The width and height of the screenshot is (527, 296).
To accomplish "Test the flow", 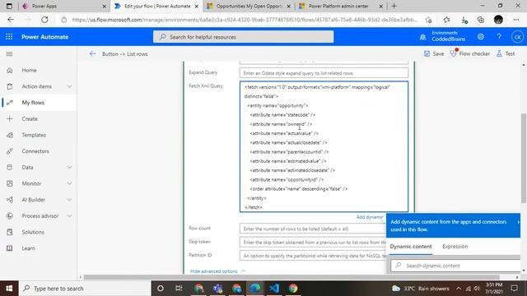I will coord(506,53).
